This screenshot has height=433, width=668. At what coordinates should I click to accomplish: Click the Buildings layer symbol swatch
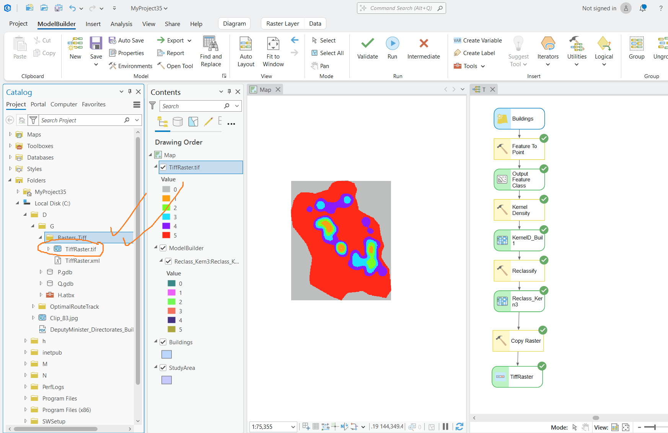pos(166,354)
